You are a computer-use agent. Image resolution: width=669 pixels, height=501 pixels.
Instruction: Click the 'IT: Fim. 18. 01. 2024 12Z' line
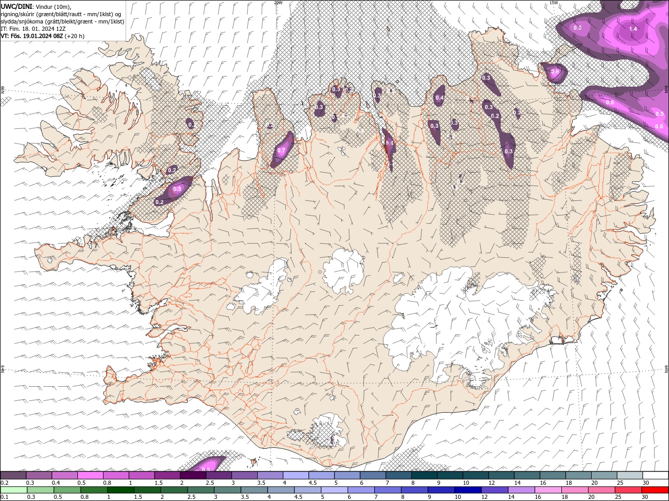(x=33, y=29)
